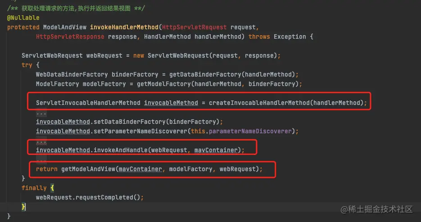Expand folded code above invokeAndHandle line
The image size is (421, 222).
click(41, 142)
